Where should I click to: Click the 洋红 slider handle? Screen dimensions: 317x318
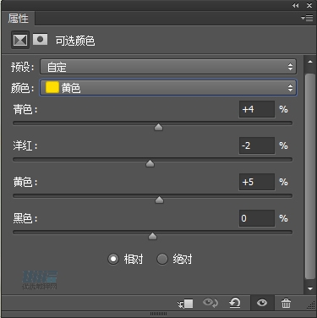click(x=150, y=163)
